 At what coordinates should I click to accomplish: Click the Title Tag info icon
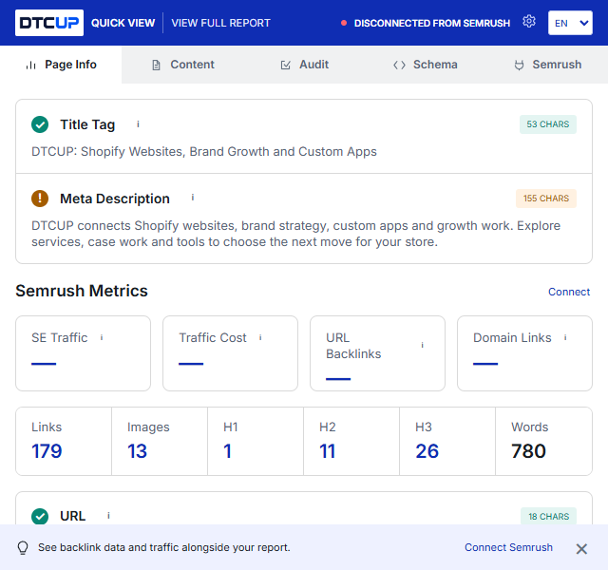(138, 124)
